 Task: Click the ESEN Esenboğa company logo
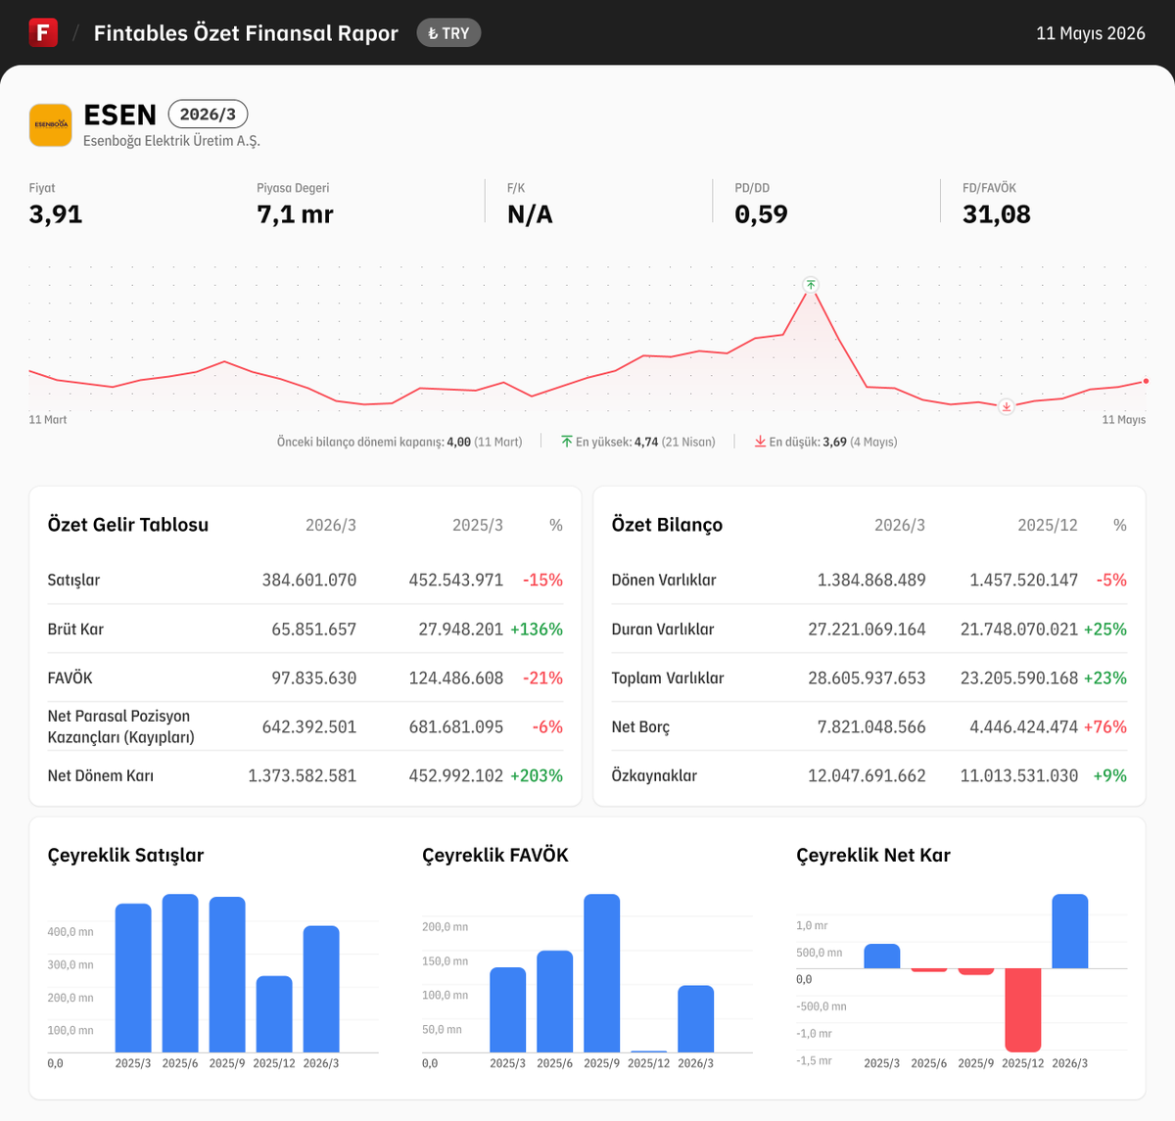coord(50,125)
